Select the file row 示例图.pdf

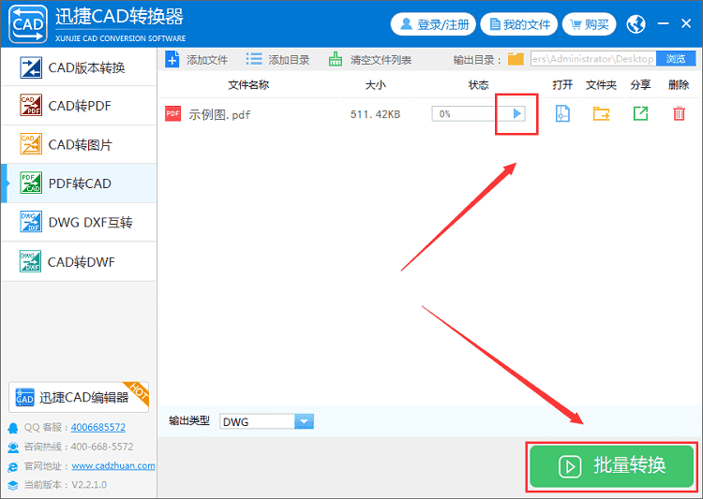tap(428, 114)
